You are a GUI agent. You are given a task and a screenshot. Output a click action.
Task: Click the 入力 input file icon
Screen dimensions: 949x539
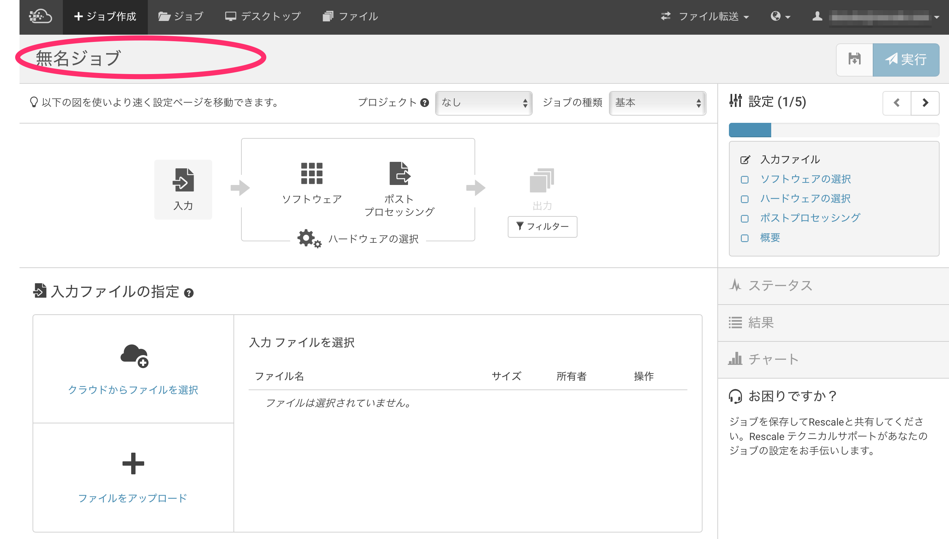coord(183,180)
